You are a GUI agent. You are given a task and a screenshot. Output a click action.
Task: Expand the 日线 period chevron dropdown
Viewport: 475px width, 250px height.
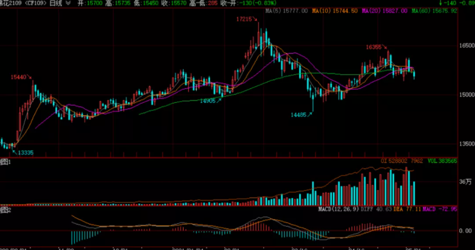point(68,3)
